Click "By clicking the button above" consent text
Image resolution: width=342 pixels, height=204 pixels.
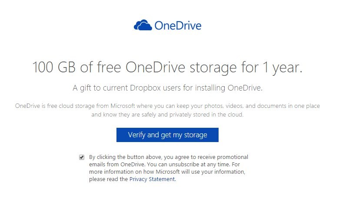tap(126, 157)
